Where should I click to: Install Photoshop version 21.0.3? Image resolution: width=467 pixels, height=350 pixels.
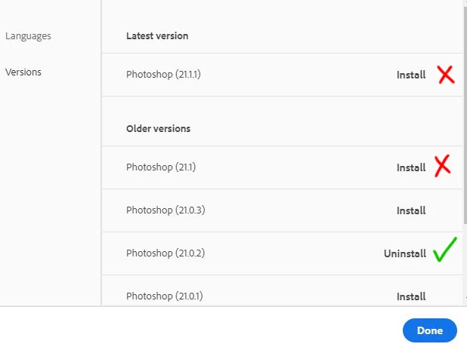tap(411, 210)
